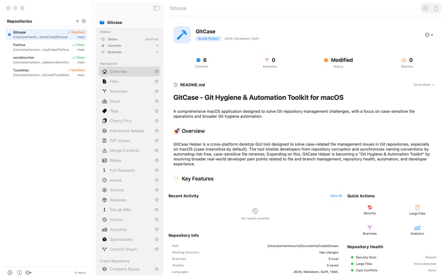Click the Actions play icon
This screenshot has width=445, height=278.
point(104,190)
